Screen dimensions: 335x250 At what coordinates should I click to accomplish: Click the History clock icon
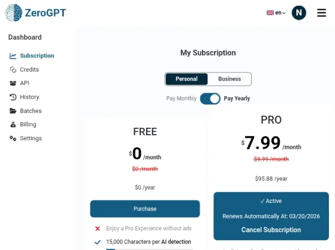pos(13,97)
